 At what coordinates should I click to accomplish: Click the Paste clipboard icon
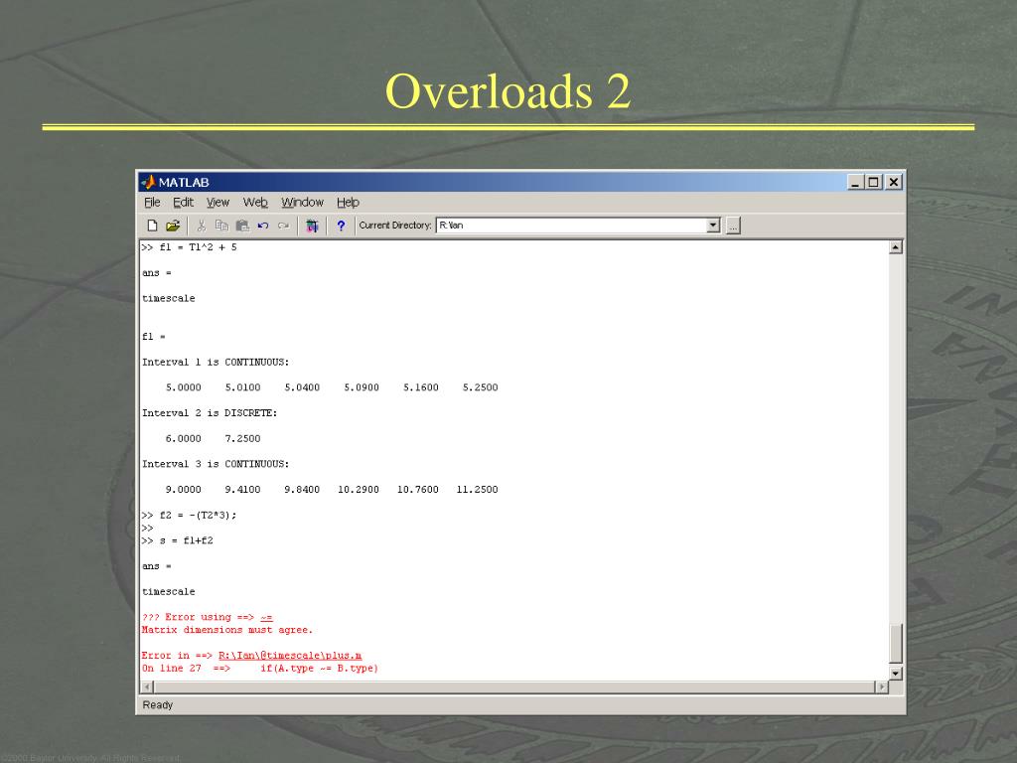tap(242, 226)
